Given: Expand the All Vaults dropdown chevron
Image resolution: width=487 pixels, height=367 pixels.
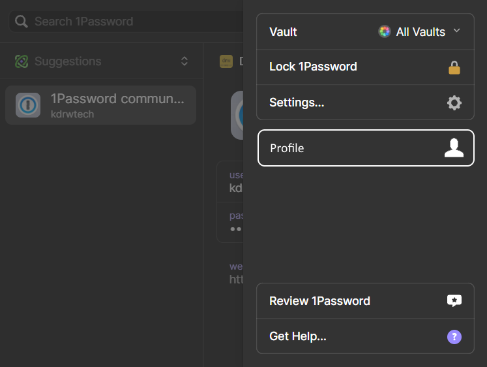Looking at the screenshot, I should 456,31.
